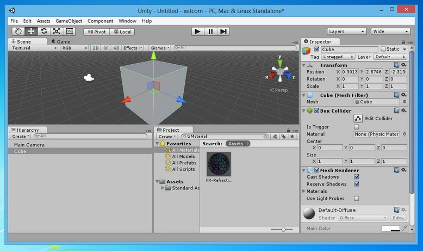This screenshot has width=423, height=251.
Task: Toggle the Local button
Action: coord(122,32)
